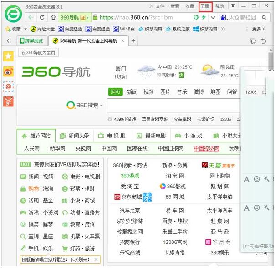This screenshot has width=275, height=268.
Task: Expand the 更多 bookmarks overflow
Action: [x=259, y=29]
